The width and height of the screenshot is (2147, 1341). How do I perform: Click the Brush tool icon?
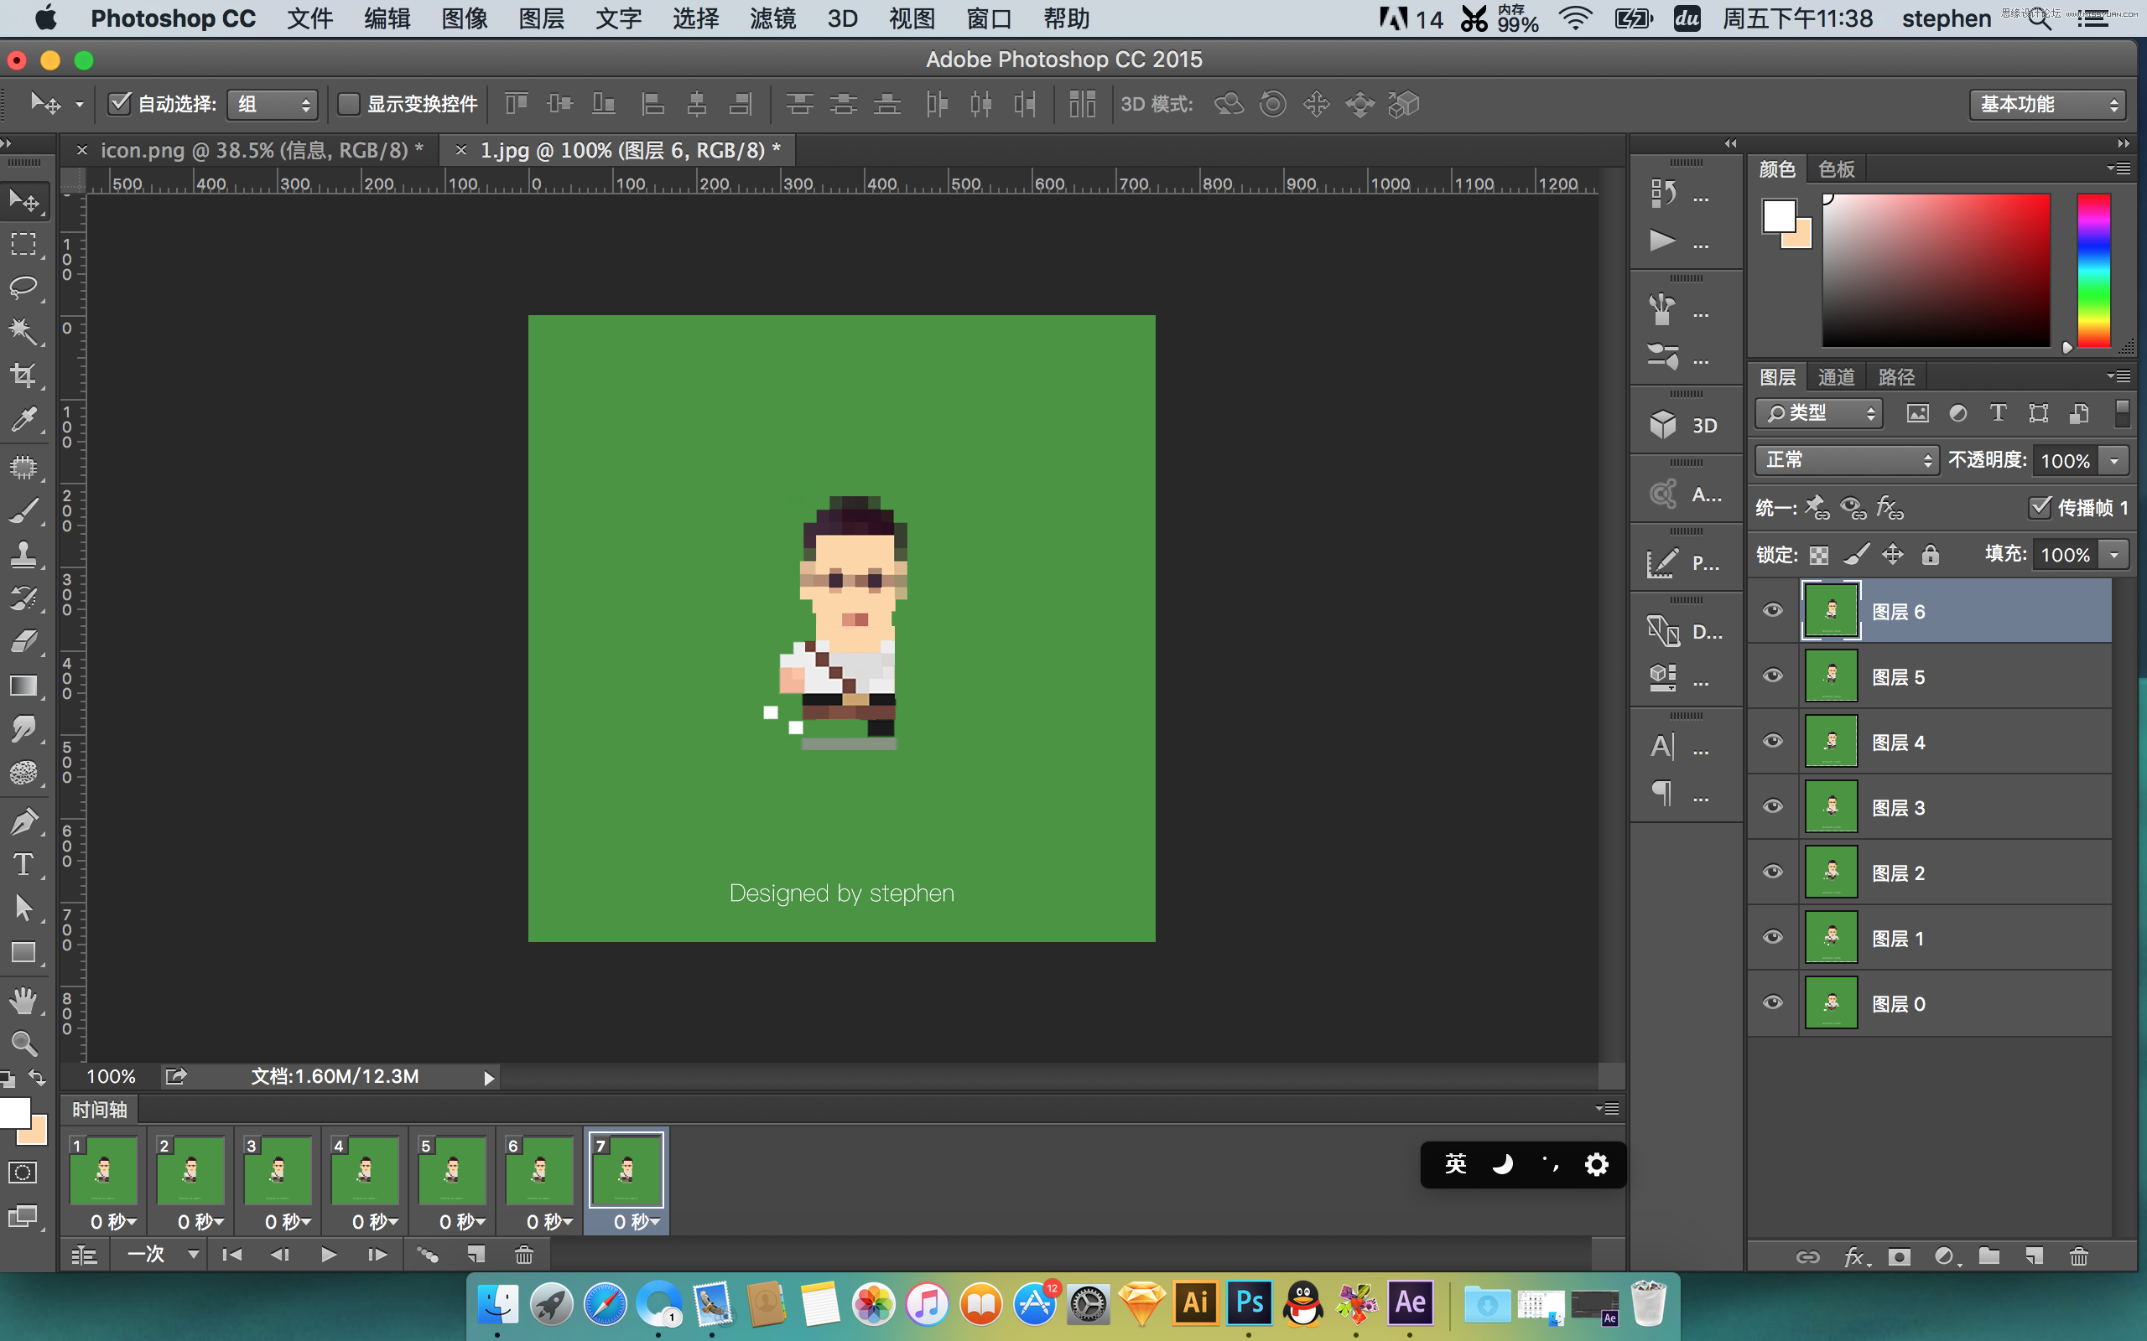(22, 510)
